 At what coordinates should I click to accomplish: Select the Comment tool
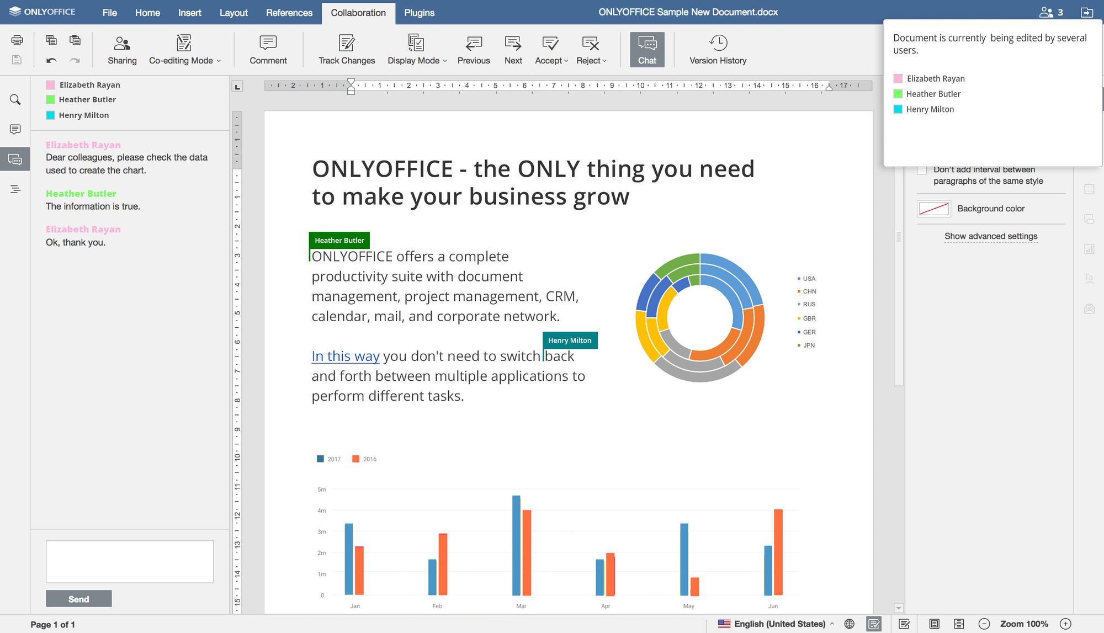click(x=267, y=48)
